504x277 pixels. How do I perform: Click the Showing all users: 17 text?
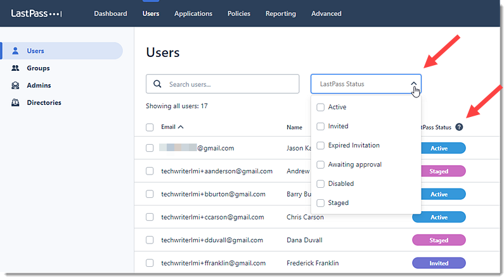coord(177,106)
